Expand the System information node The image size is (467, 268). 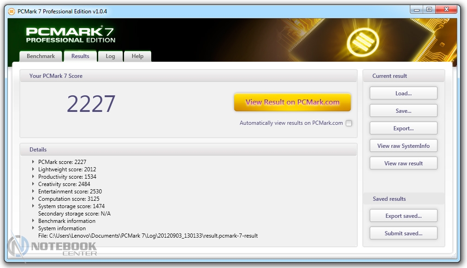pyautogui.click(x=33, y=228)
